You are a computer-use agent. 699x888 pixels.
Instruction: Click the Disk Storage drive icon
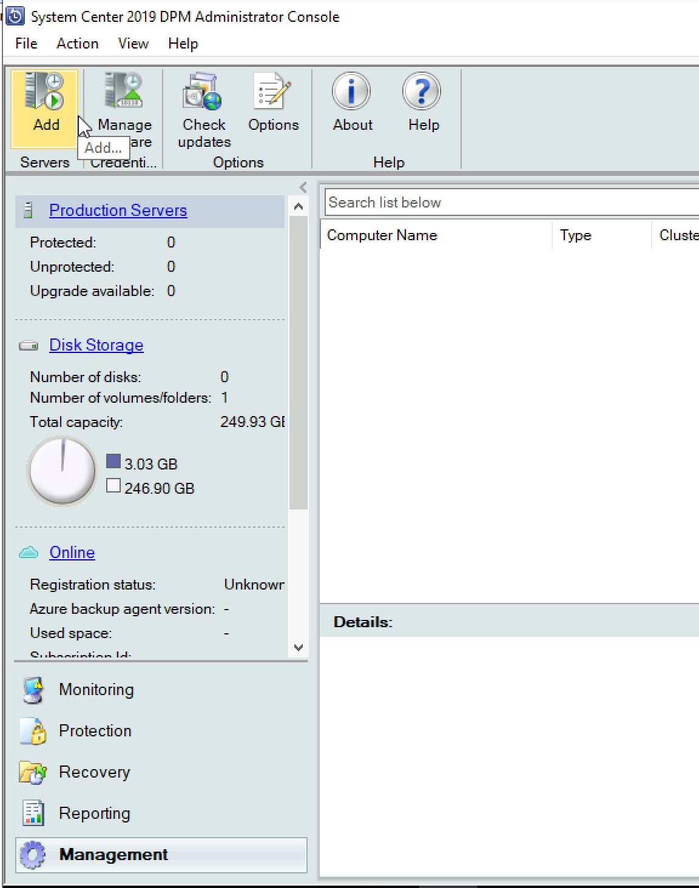(x=29, y=346)
